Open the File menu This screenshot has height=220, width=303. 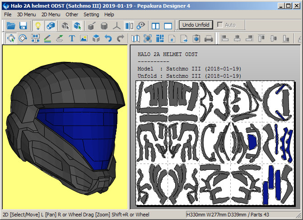[8, 14]
